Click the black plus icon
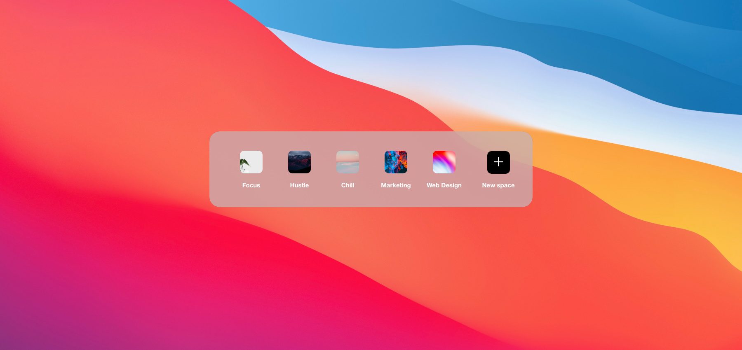The image size is (742, 350). pyautogui.click(x=498, y=162)
